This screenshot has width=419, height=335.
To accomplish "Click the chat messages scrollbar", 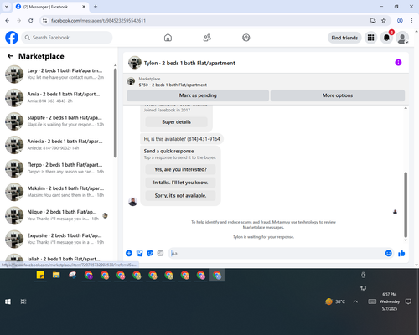I will tap(406, 204).
